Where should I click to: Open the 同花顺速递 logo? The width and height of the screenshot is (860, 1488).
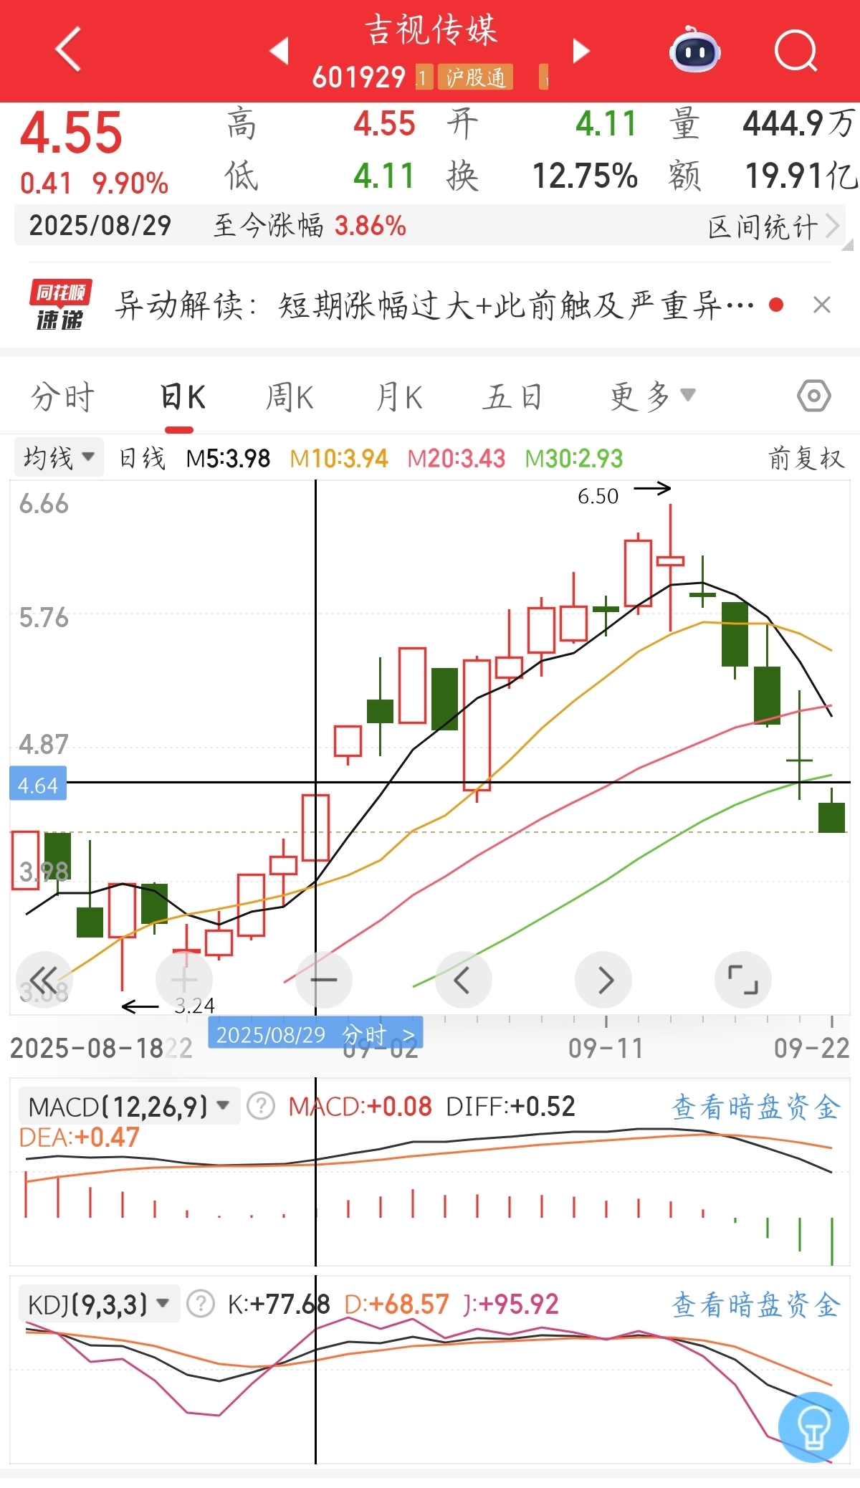(x=60, y=305)
